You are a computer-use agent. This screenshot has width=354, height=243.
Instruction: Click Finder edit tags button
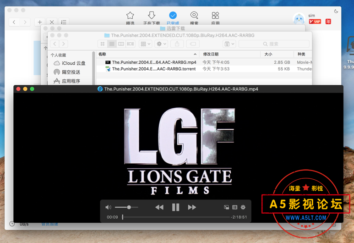tap(193, 44)
